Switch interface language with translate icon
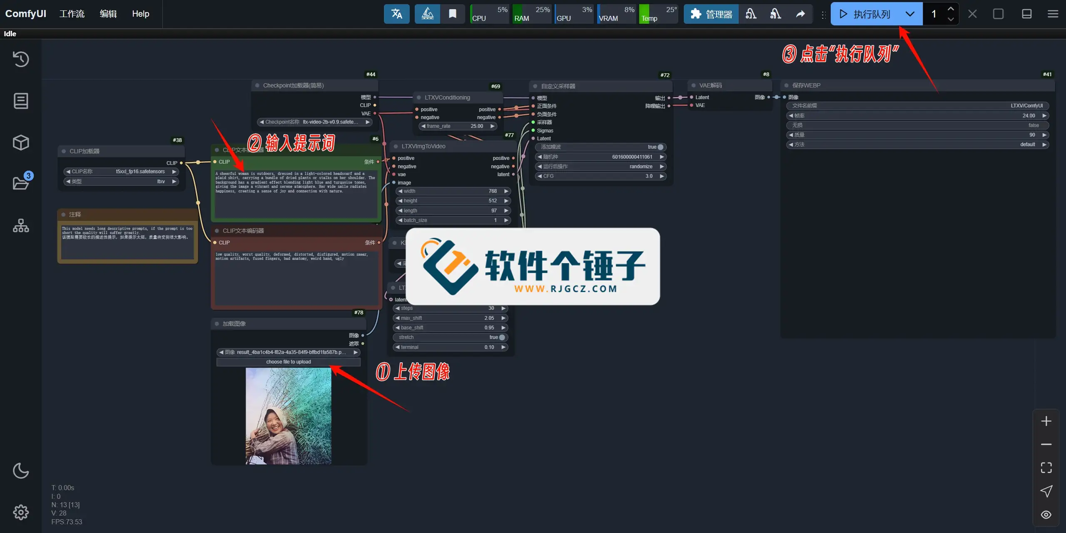 pos(396,14)
